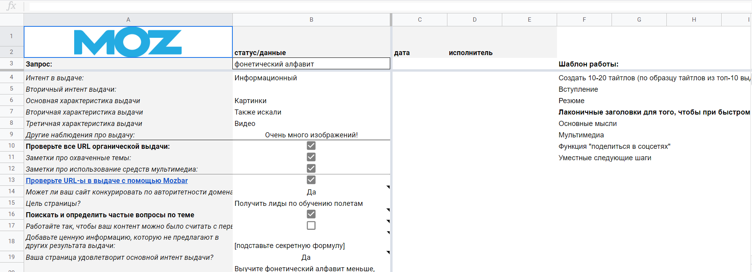Toggle the "Поискать и определить частые вопросы" checkbox
The height and width of the screenshot is (272, 752).
click(x=311, y=214)
